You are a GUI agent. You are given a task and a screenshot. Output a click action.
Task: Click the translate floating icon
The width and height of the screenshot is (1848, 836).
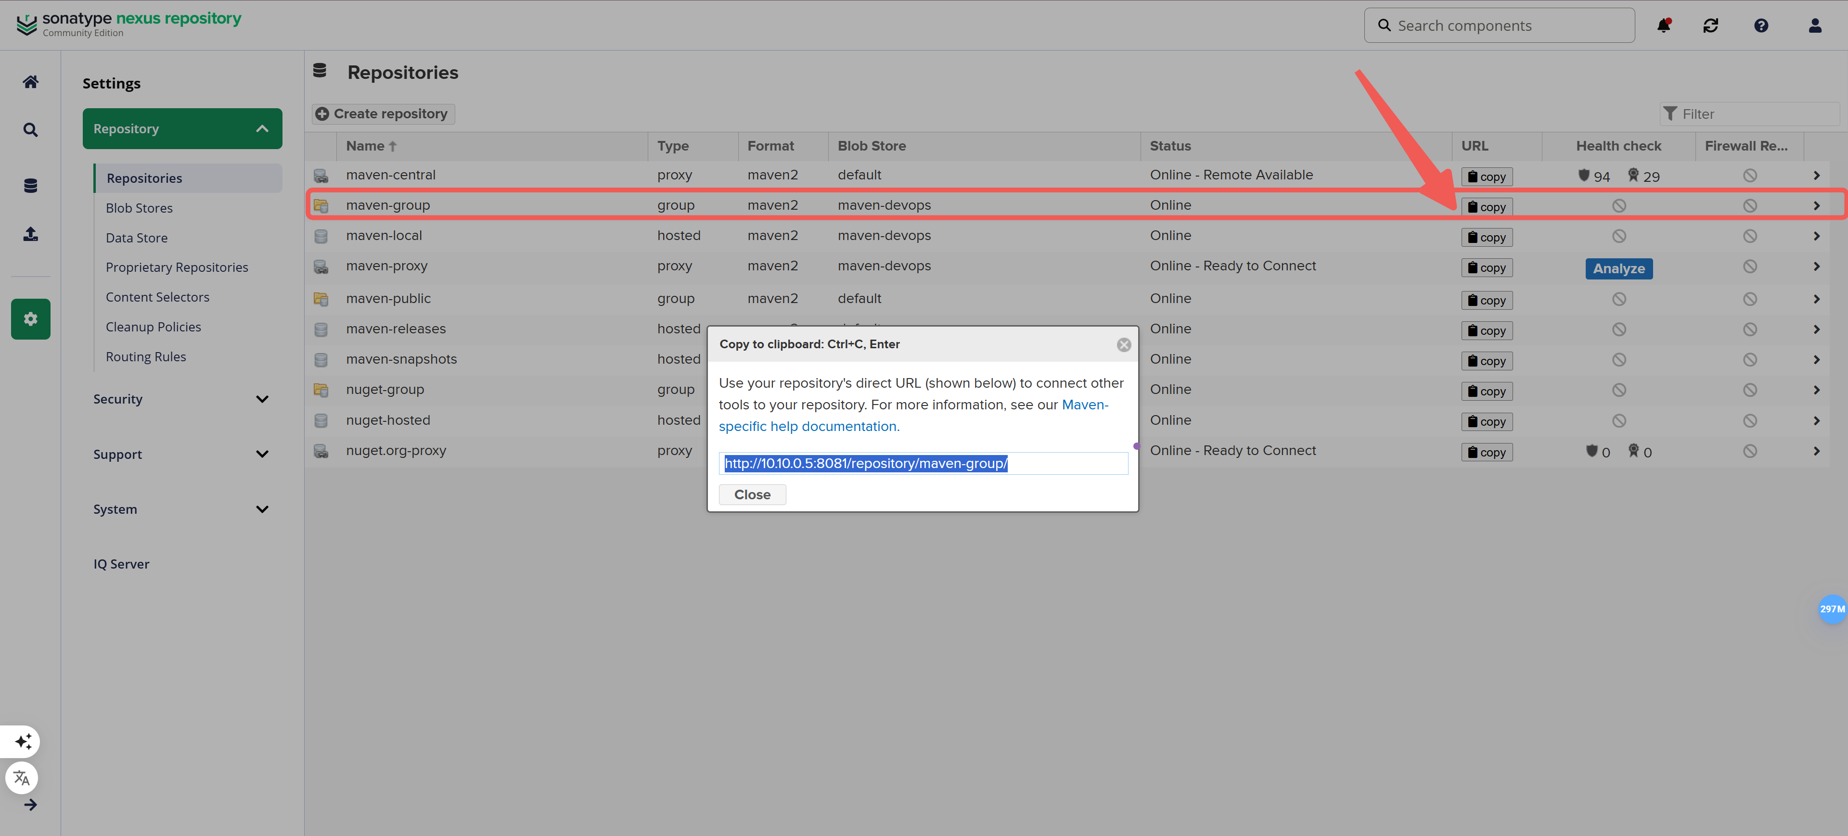tap(22, 778)
